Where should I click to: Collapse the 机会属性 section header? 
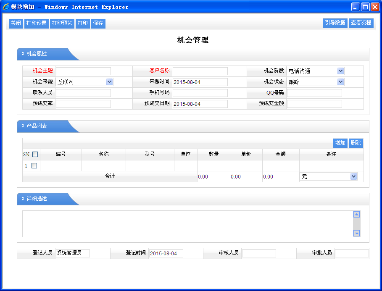click(42, 54)
